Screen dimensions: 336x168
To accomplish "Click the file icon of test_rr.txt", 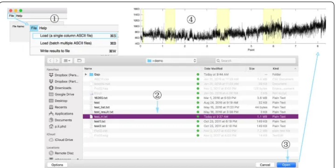I will coord(91,117).
